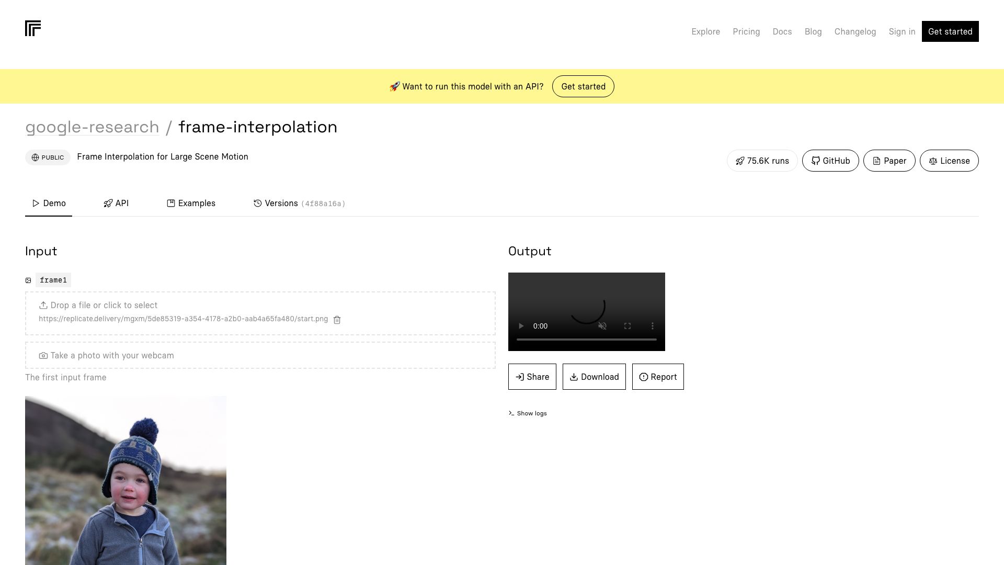
Task: Open the google-research owner link
Action: [x=92, y=127]
